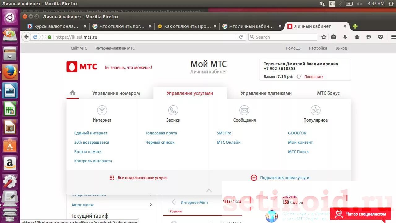Image resolution: width=396 pixels, height=223 pixels.
Task: Click Подключить новые услуги link
Action: pos(285,178)
